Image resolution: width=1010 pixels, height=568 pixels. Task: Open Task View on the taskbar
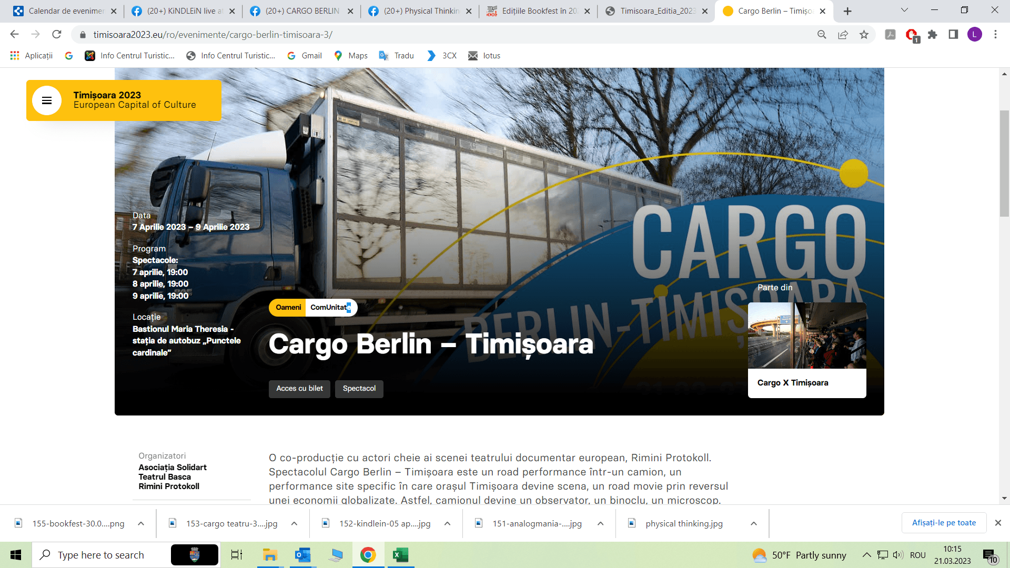[x=237, y=555]
